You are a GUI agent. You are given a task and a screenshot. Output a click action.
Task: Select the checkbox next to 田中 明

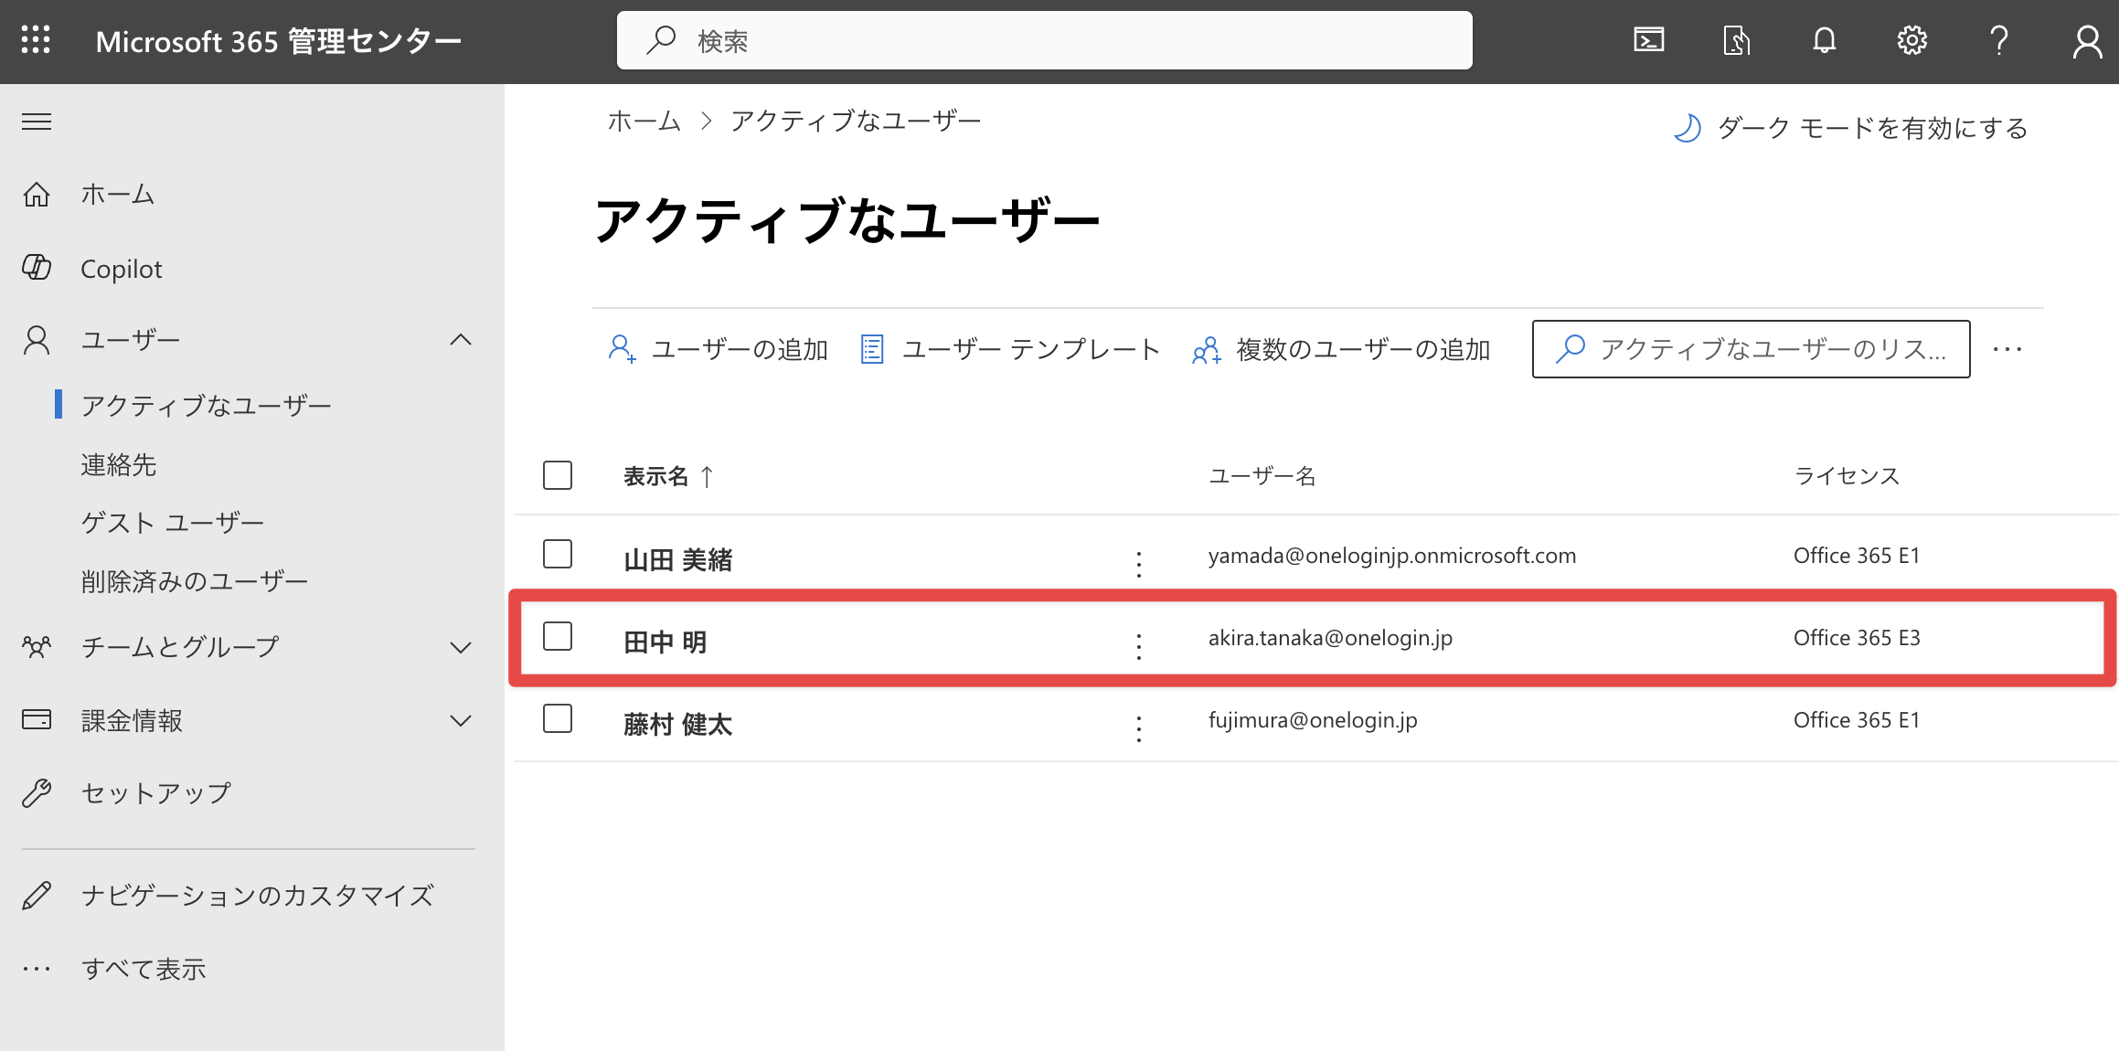[558, 636]
